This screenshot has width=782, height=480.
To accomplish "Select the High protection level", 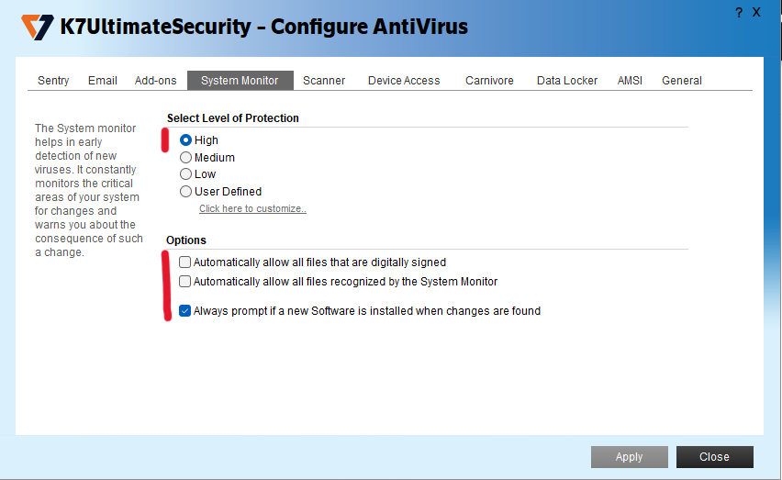I will click(186, 140).
